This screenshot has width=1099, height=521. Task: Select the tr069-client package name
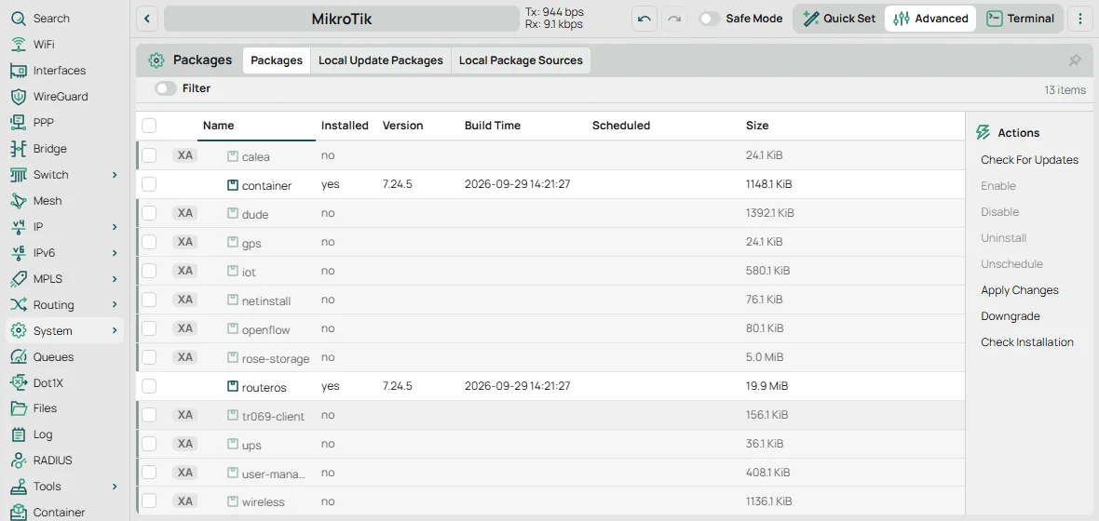click(x=273, y=416)
